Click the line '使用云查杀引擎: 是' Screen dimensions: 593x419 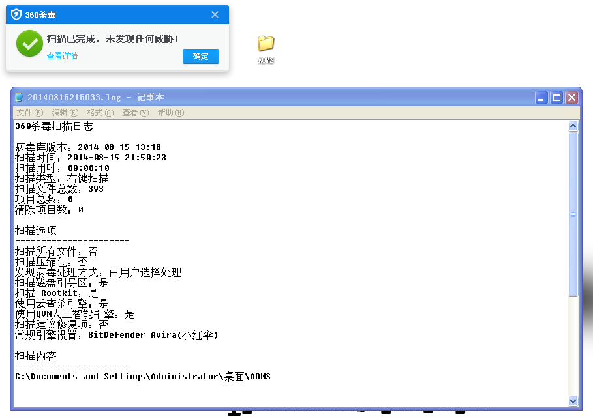click(x=61, y=304)
